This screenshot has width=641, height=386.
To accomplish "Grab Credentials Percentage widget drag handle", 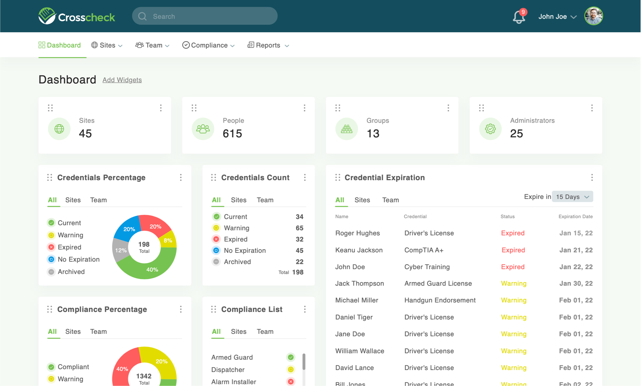I will click(50, 177).
